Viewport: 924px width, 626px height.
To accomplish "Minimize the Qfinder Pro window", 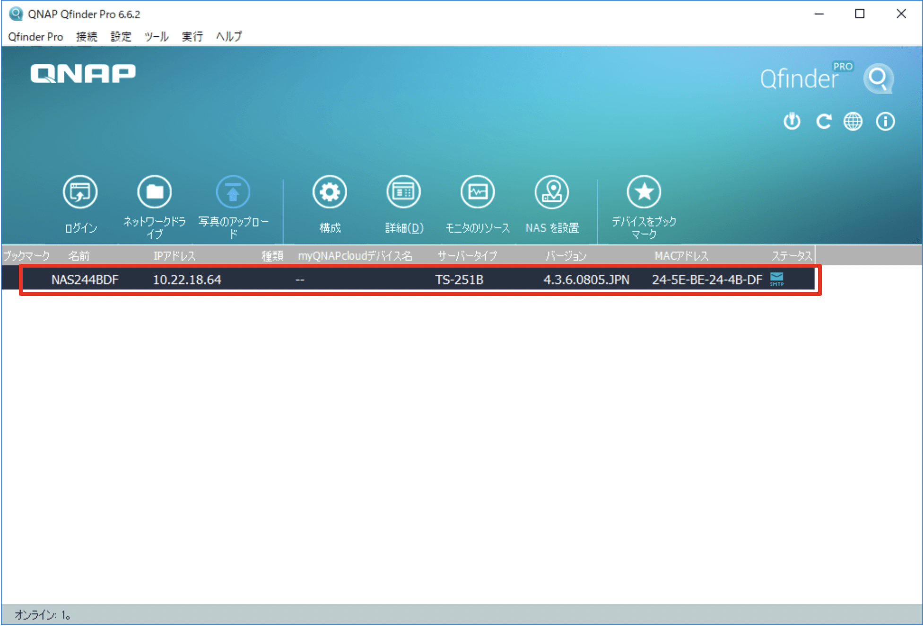I will tap(819, 14).
